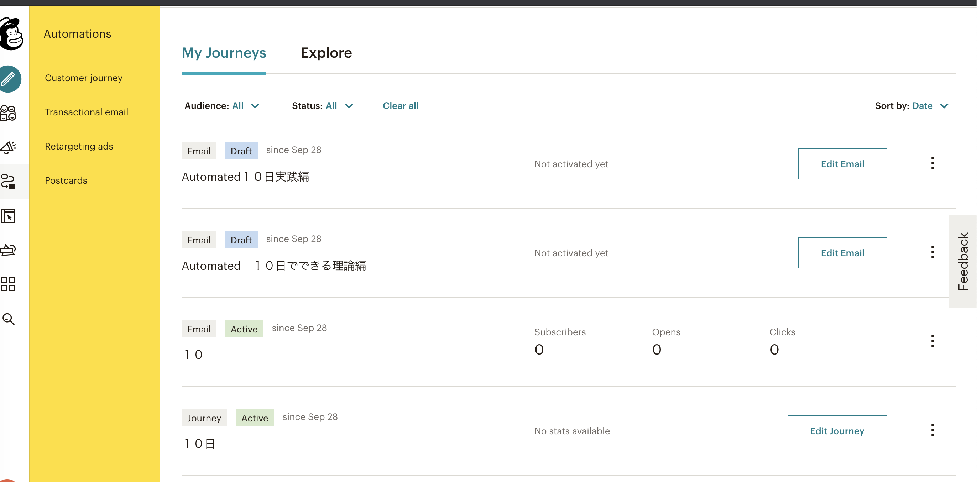Click the Opens stat label
977x482 pixels.
[666, 332]
